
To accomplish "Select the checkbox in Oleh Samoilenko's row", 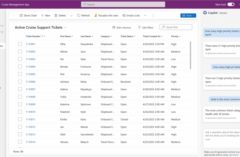I will pos(20,134).
